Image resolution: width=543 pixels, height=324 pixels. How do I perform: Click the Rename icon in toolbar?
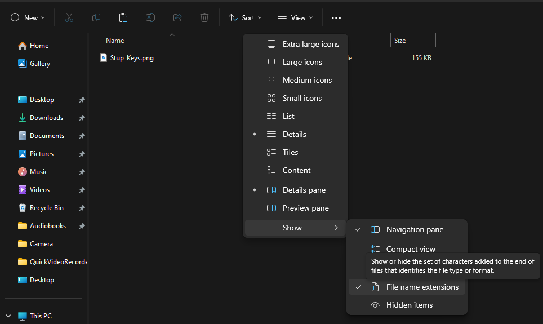150,17
